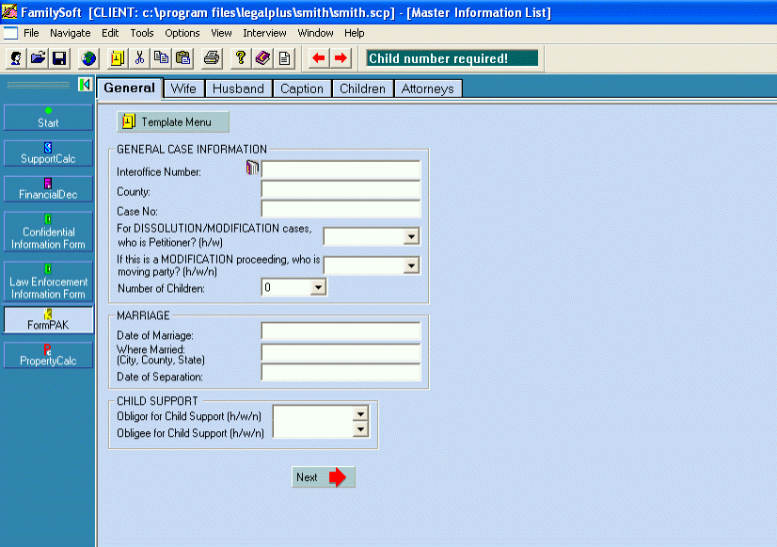Image resolution: width=777 pixels, height=547 pixels.
Task: Click the Date of Marriage field
Action: (x=341, y=331)
